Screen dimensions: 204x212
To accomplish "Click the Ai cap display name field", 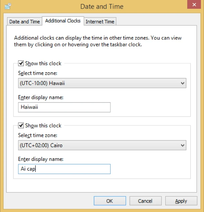I will point(64,169).
